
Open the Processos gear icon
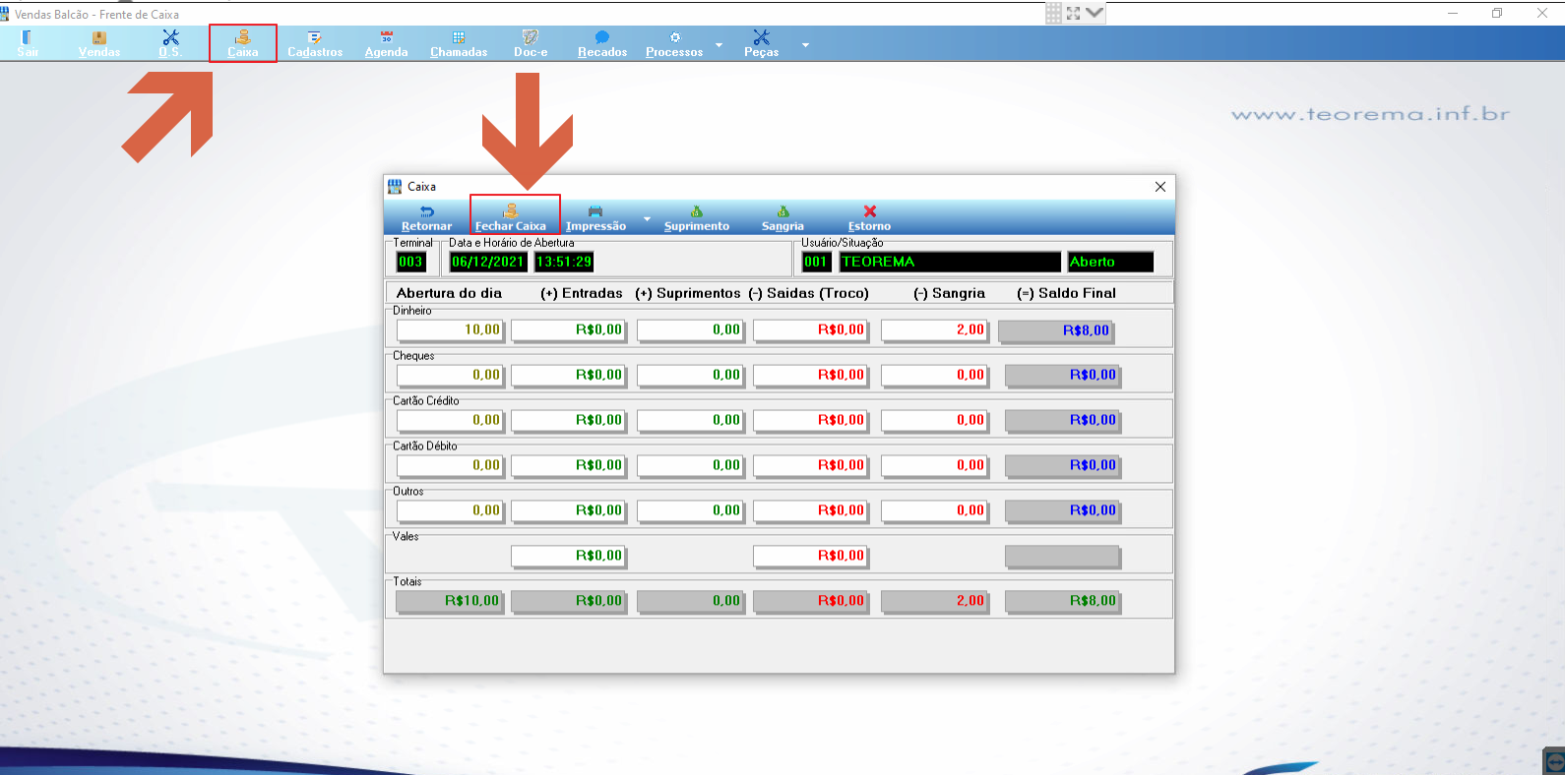point(674,43)
